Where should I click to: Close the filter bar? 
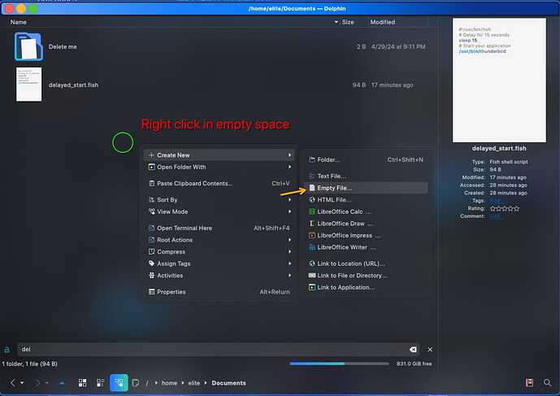coord(430,350)
